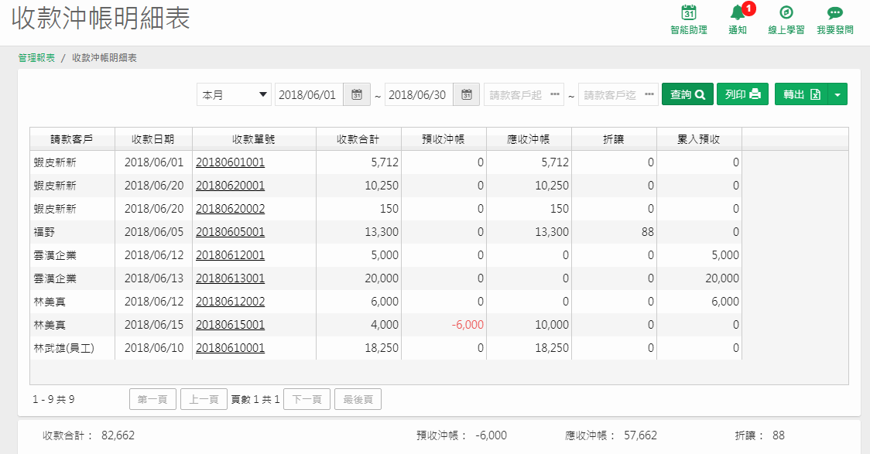Click the 最後頁 pagination button
Image resolution: width=870 pixels, height=454 pixels.
(358, 399)
